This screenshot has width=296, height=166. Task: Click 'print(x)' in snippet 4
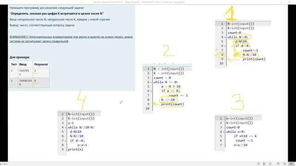pyautogui.click(x=75, y=149)
